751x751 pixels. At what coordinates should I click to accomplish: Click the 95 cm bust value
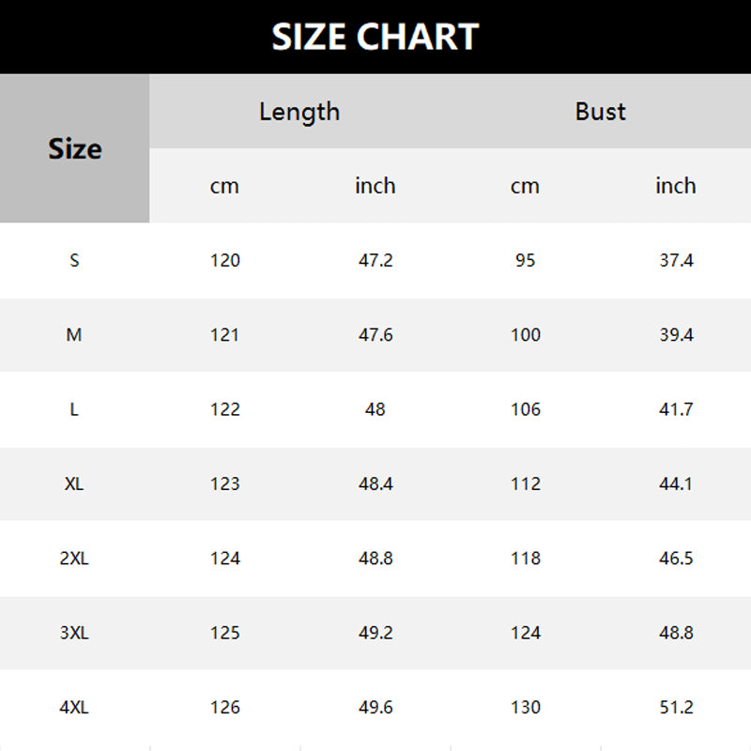point(526,260)
